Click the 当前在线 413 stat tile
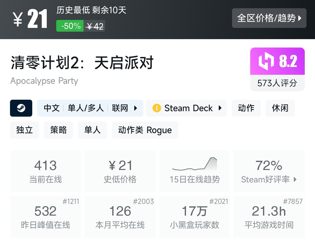 (x=45, y=171)
